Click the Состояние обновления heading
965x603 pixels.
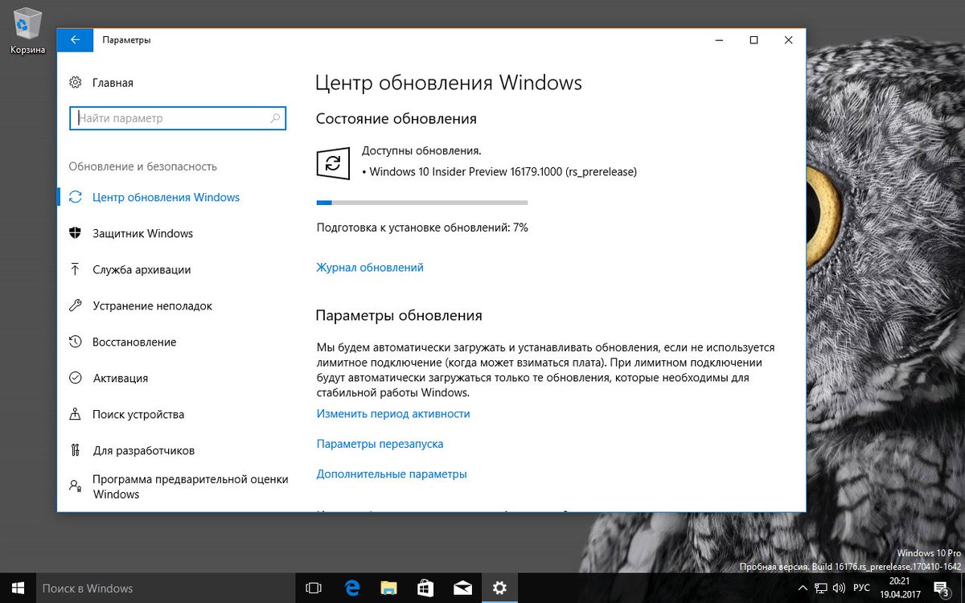click(396, 119)
